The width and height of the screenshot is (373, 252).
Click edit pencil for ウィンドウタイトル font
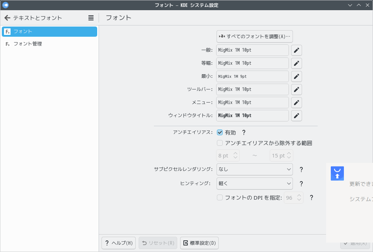pyautogui.click(x=297, y=116)
